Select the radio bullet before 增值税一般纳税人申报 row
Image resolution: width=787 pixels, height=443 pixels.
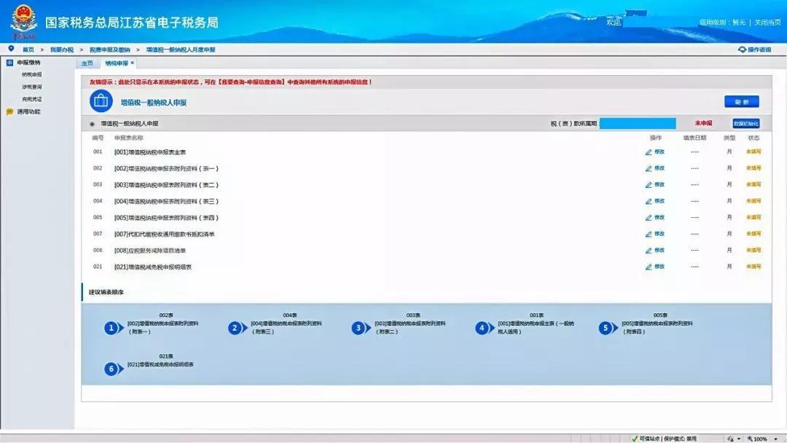[x=92, y=123]
